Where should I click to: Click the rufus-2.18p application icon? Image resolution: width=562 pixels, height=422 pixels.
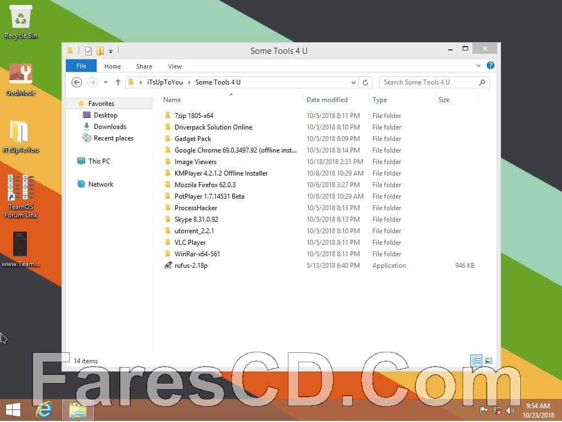[168, 266]
